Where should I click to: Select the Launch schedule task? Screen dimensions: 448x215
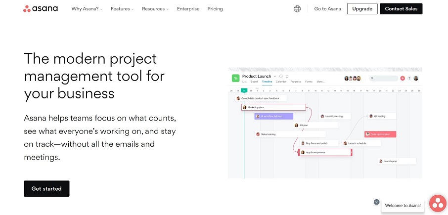coord(361,143)
